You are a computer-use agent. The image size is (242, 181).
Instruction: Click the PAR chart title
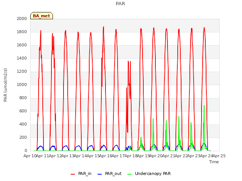click(120, 3)
